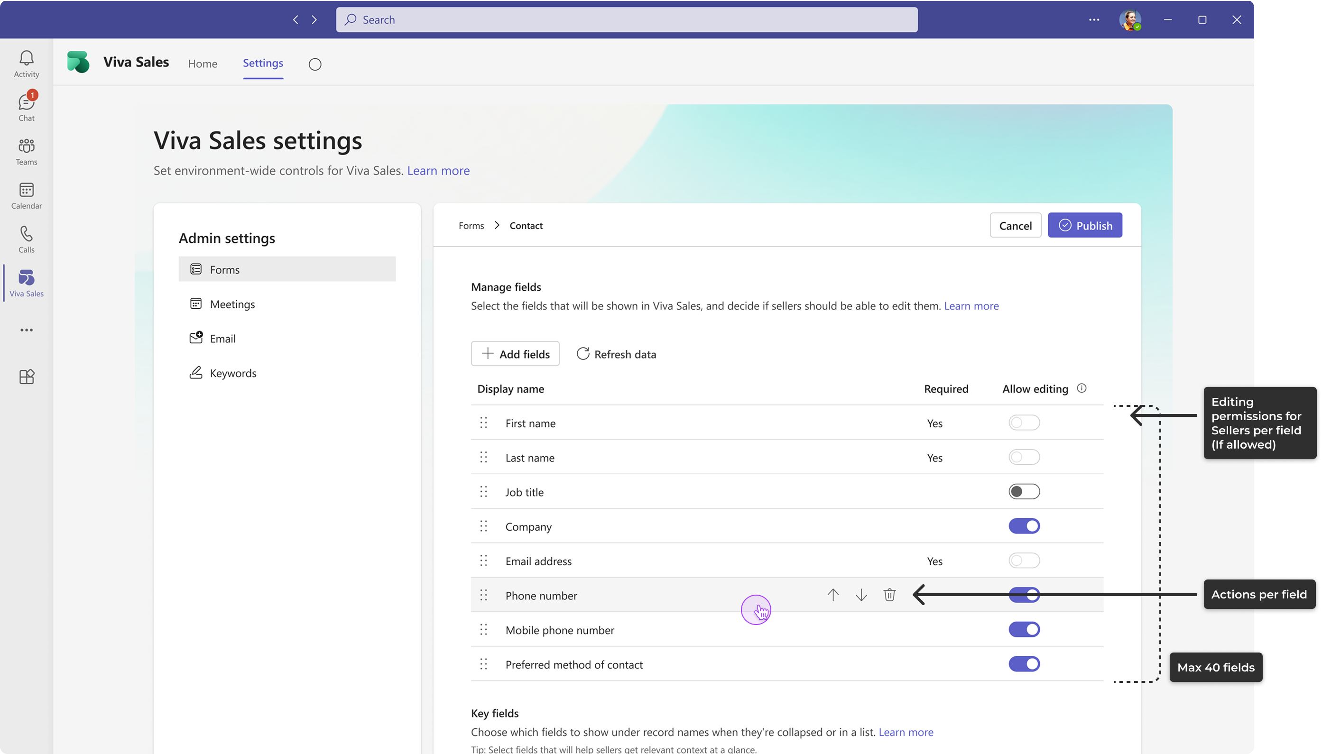
Task: Toggle Allow editing for First name
Action: coord(1024,423)
